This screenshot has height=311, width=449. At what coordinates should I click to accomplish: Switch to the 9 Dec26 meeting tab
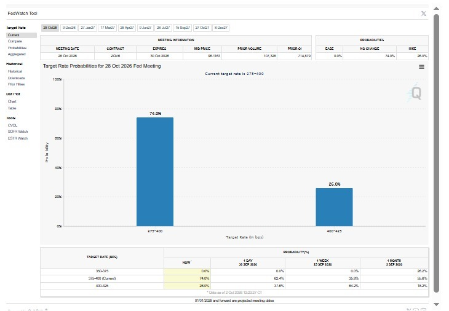click(69, 28)
